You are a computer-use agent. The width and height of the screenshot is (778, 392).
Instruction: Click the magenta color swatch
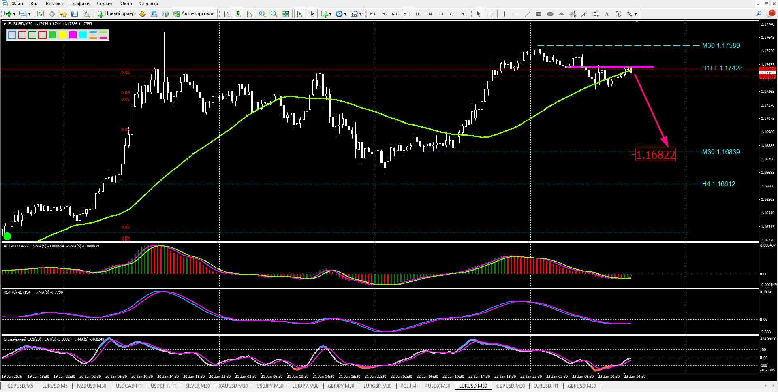click(73, 35)
